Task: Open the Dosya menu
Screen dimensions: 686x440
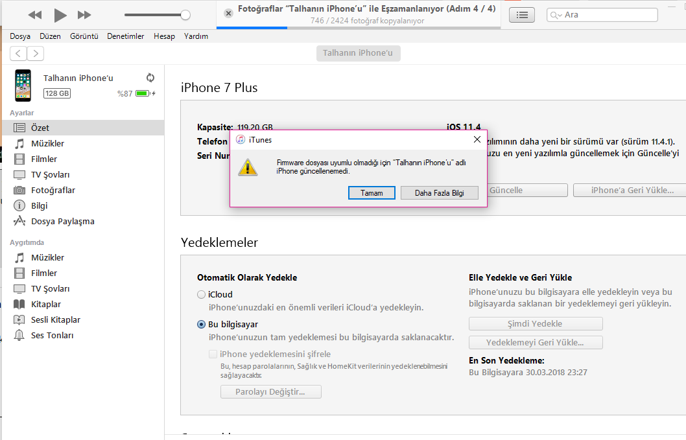Action: pyautogui.click(x=20, y=36)
